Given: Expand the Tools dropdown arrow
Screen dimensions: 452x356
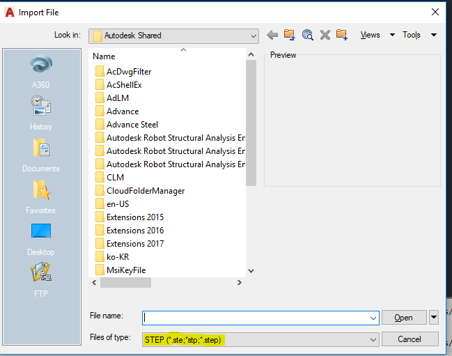Looking at the screenshot, I should 434,35.
